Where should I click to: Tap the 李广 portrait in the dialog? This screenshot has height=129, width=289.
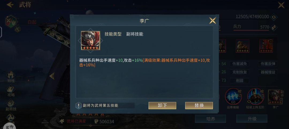(x=90, y=40)
